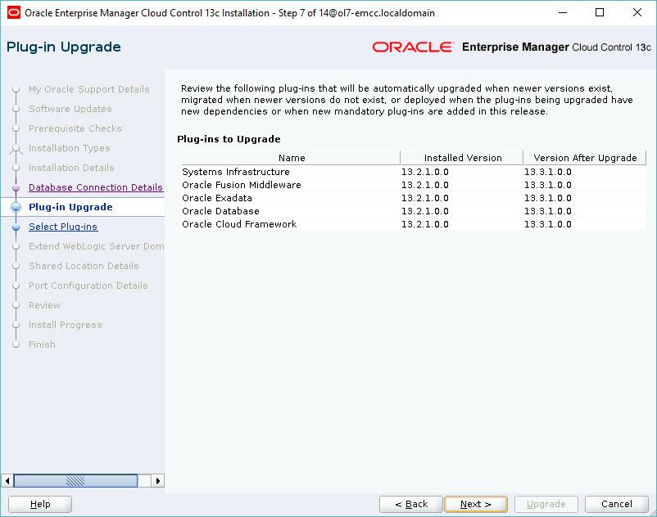Click the Installation Details step
This screenshot has height=517, width=657.
71,168
